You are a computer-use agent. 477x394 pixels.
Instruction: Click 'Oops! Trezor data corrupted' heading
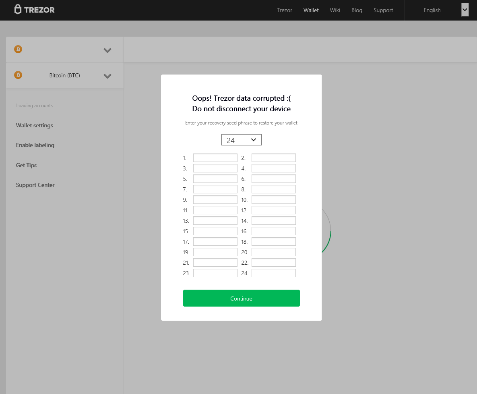click(241, 98)
